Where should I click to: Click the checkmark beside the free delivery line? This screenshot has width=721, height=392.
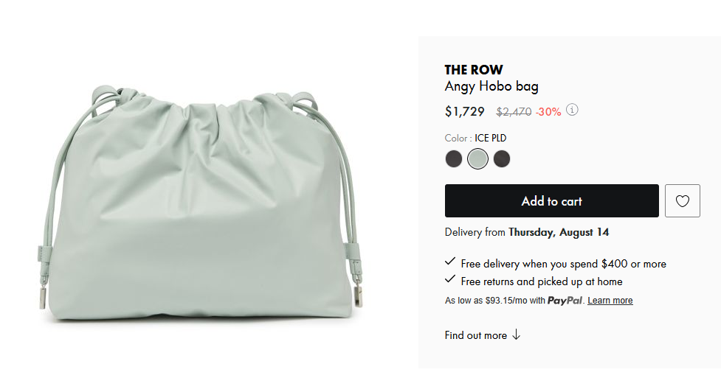450,262
